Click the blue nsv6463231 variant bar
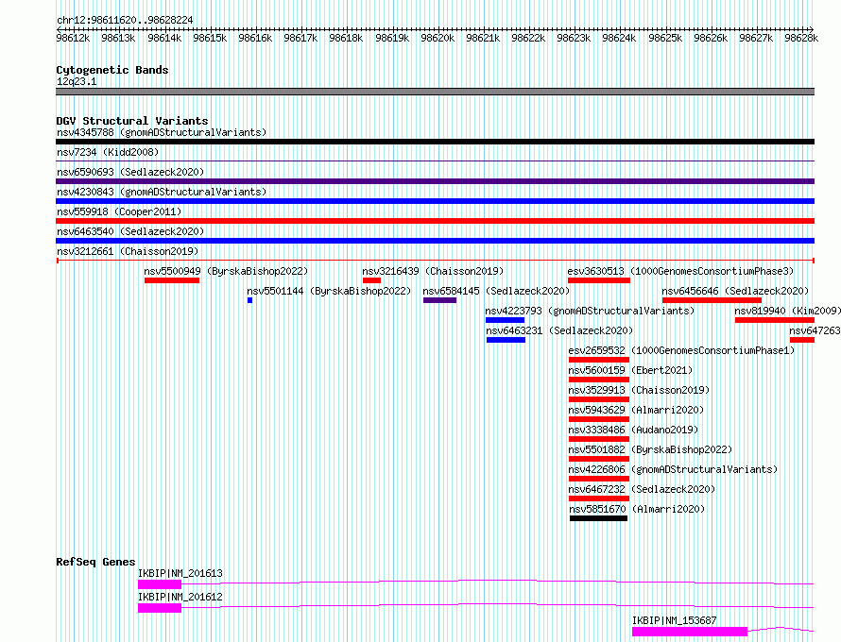The width and height of the screenshot is (841, 642). [x=506, y=340]
